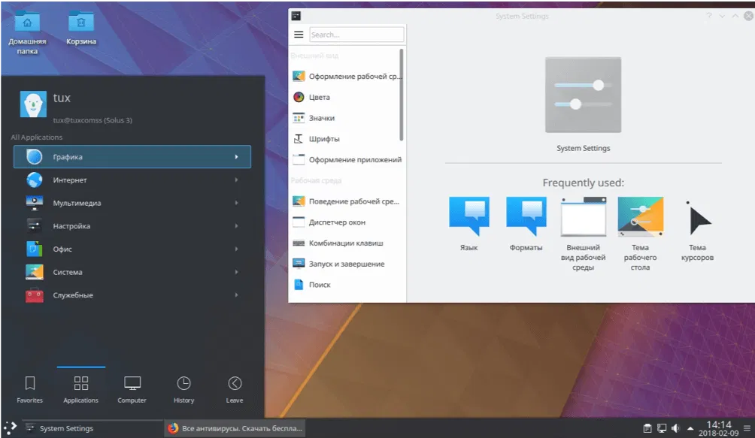Screen dimensions: 755x438
Task: Switch to the Computer launcher tab
Action: (x=132, y=389)
